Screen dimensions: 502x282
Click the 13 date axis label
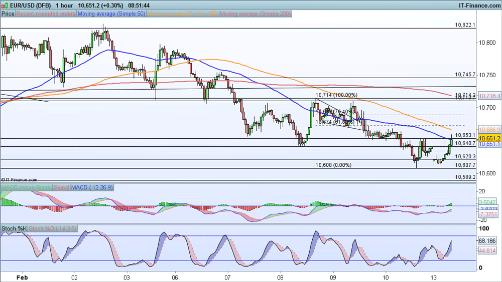[434, 277]
